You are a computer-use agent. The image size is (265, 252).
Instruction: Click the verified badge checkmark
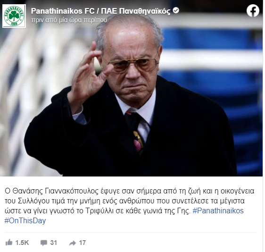[x=176, y=10]
